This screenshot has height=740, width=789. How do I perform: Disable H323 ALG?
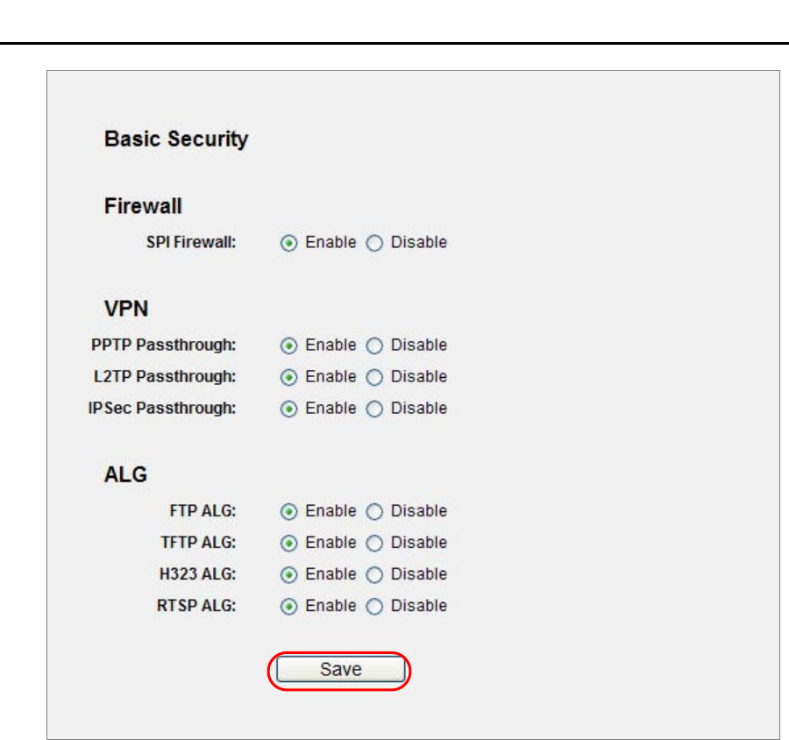pos(374,575)
